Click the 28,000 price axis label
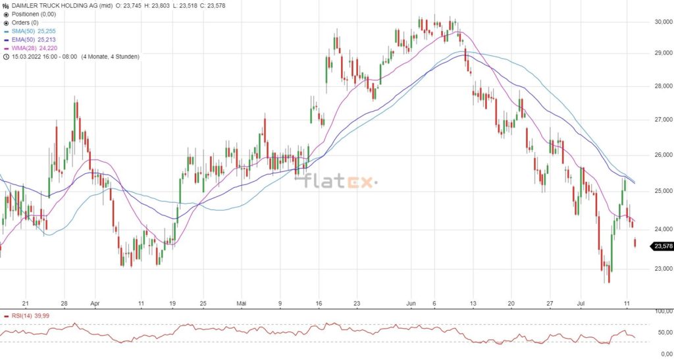This screenshot has height=359, width=674. coord(663,86)
